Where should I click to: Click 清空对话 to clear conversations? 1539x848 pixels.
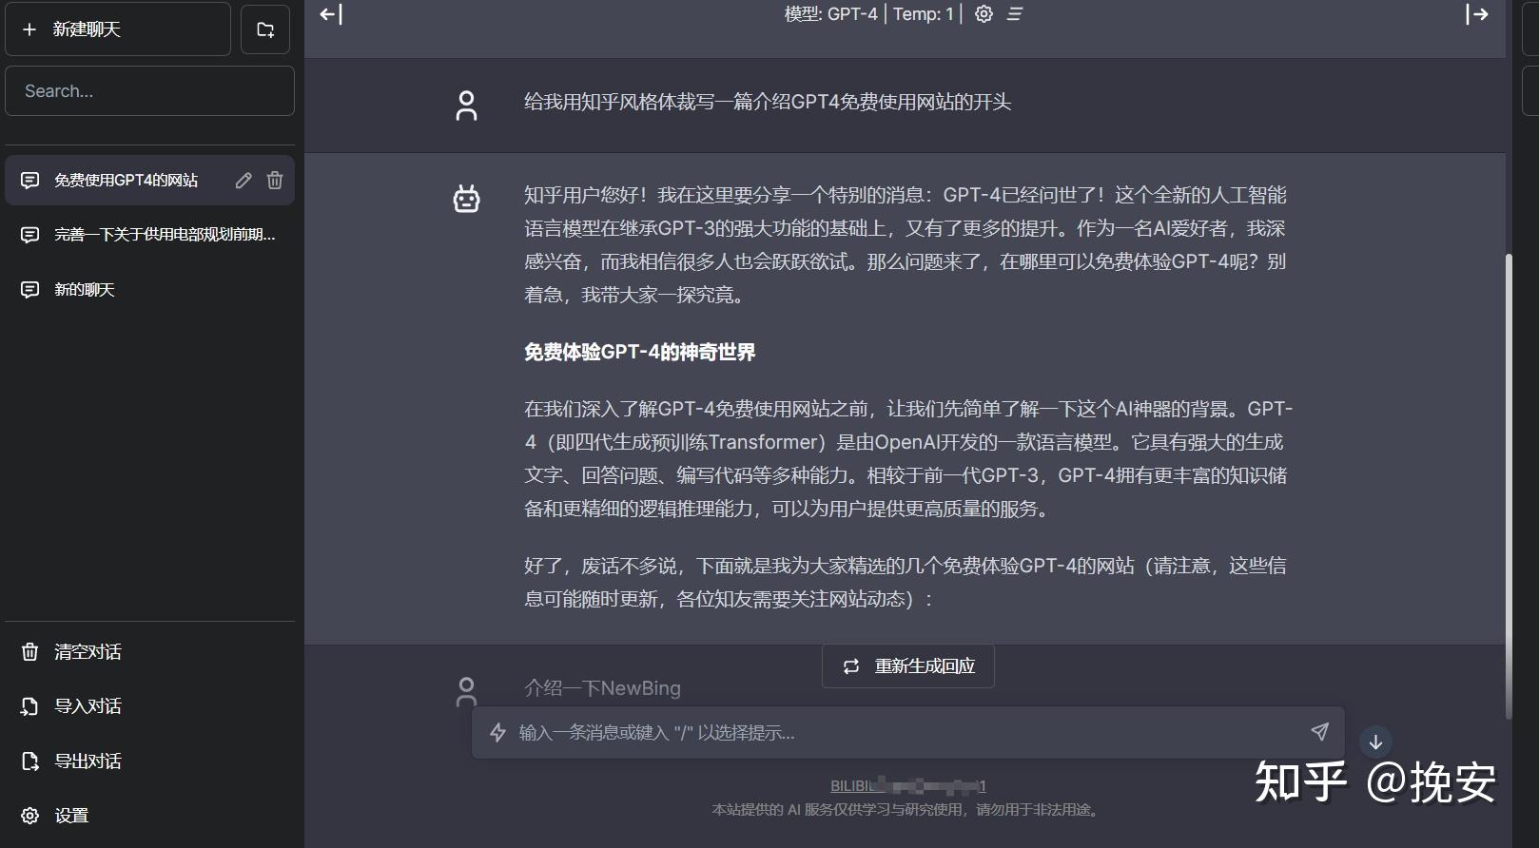coord(149,652)
